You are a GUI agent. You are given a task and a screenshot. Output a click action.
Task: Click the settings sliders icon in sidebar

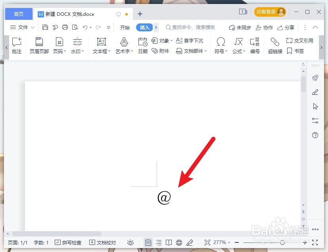pyautogui.click(x=315, y=121)
